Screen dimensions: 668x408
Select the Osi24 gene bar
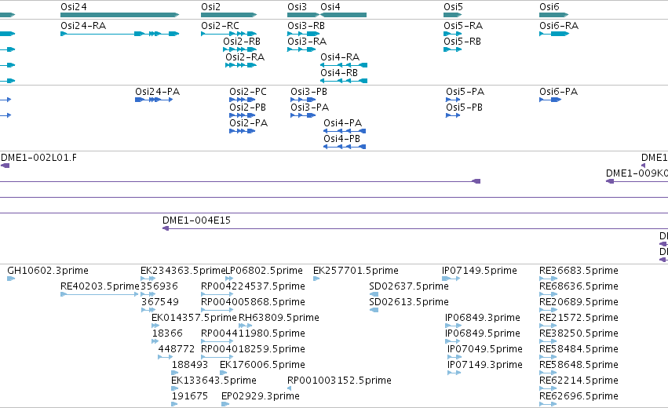[x=120, y=15]
